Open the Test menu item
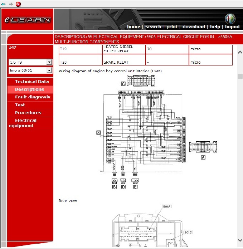Viewport: 243px width, 249px height. (x=30, y=105)
